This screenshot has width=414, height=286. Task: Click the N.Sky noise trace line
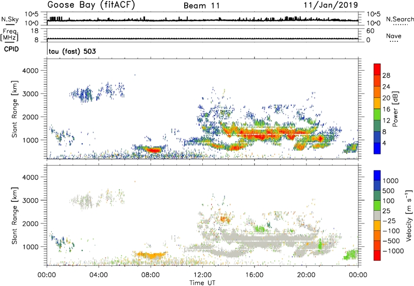point(202,20)
